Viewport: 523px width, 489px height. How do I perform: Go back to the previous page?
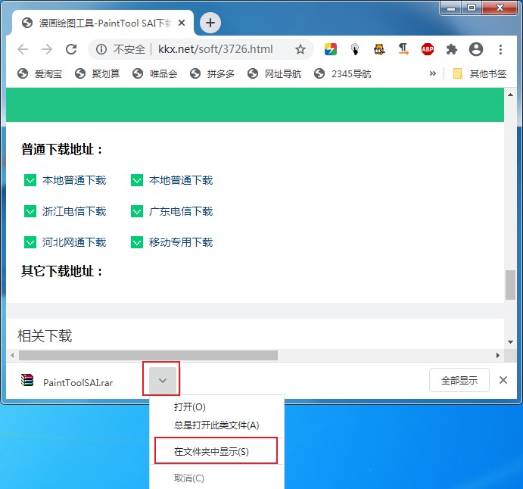coord(23,49)
